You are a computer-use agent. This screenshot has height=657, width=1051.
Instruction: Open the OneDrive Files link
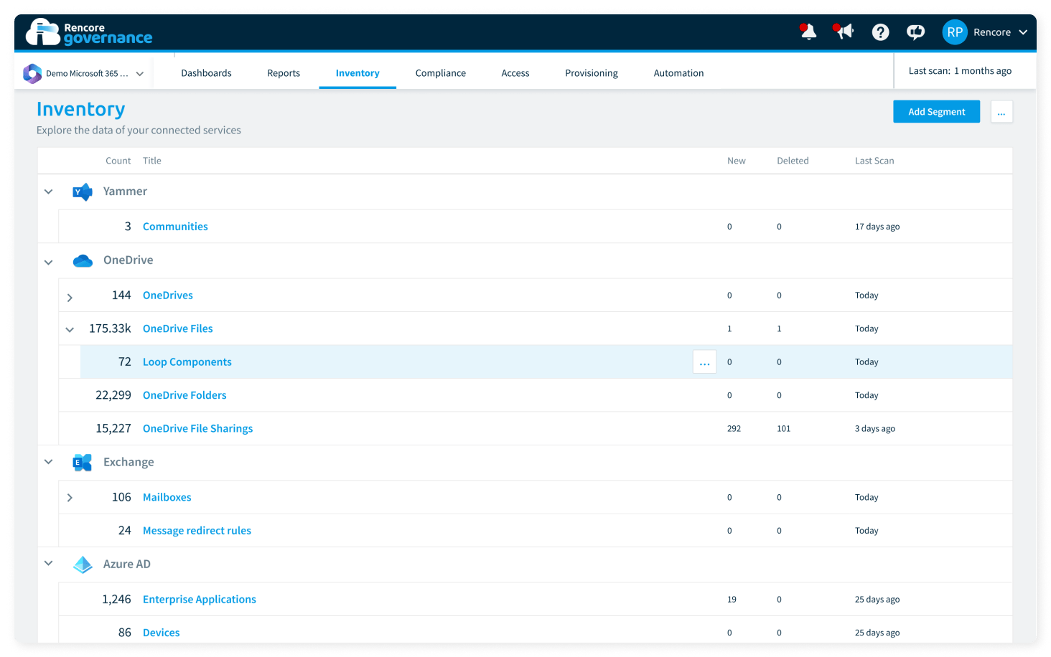click(x=178, y=328)
